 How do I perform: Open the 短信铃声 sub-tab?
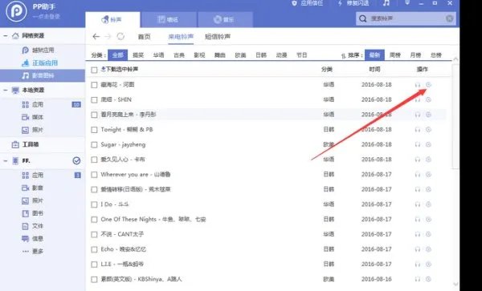click(x=218, y=37)
